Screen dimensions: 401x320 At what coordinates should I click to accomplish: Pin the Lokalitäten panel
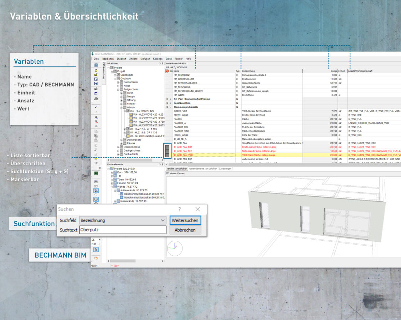(x=163, y=63)
